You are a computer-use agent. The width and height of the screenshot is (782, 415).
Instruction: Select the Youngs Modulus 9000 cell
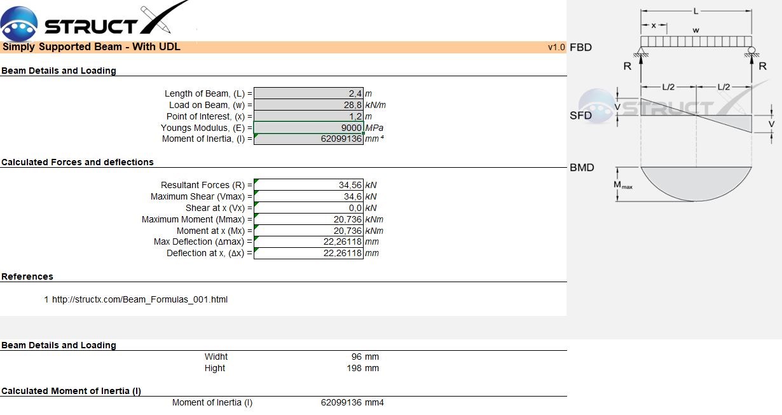coord(308,128)
